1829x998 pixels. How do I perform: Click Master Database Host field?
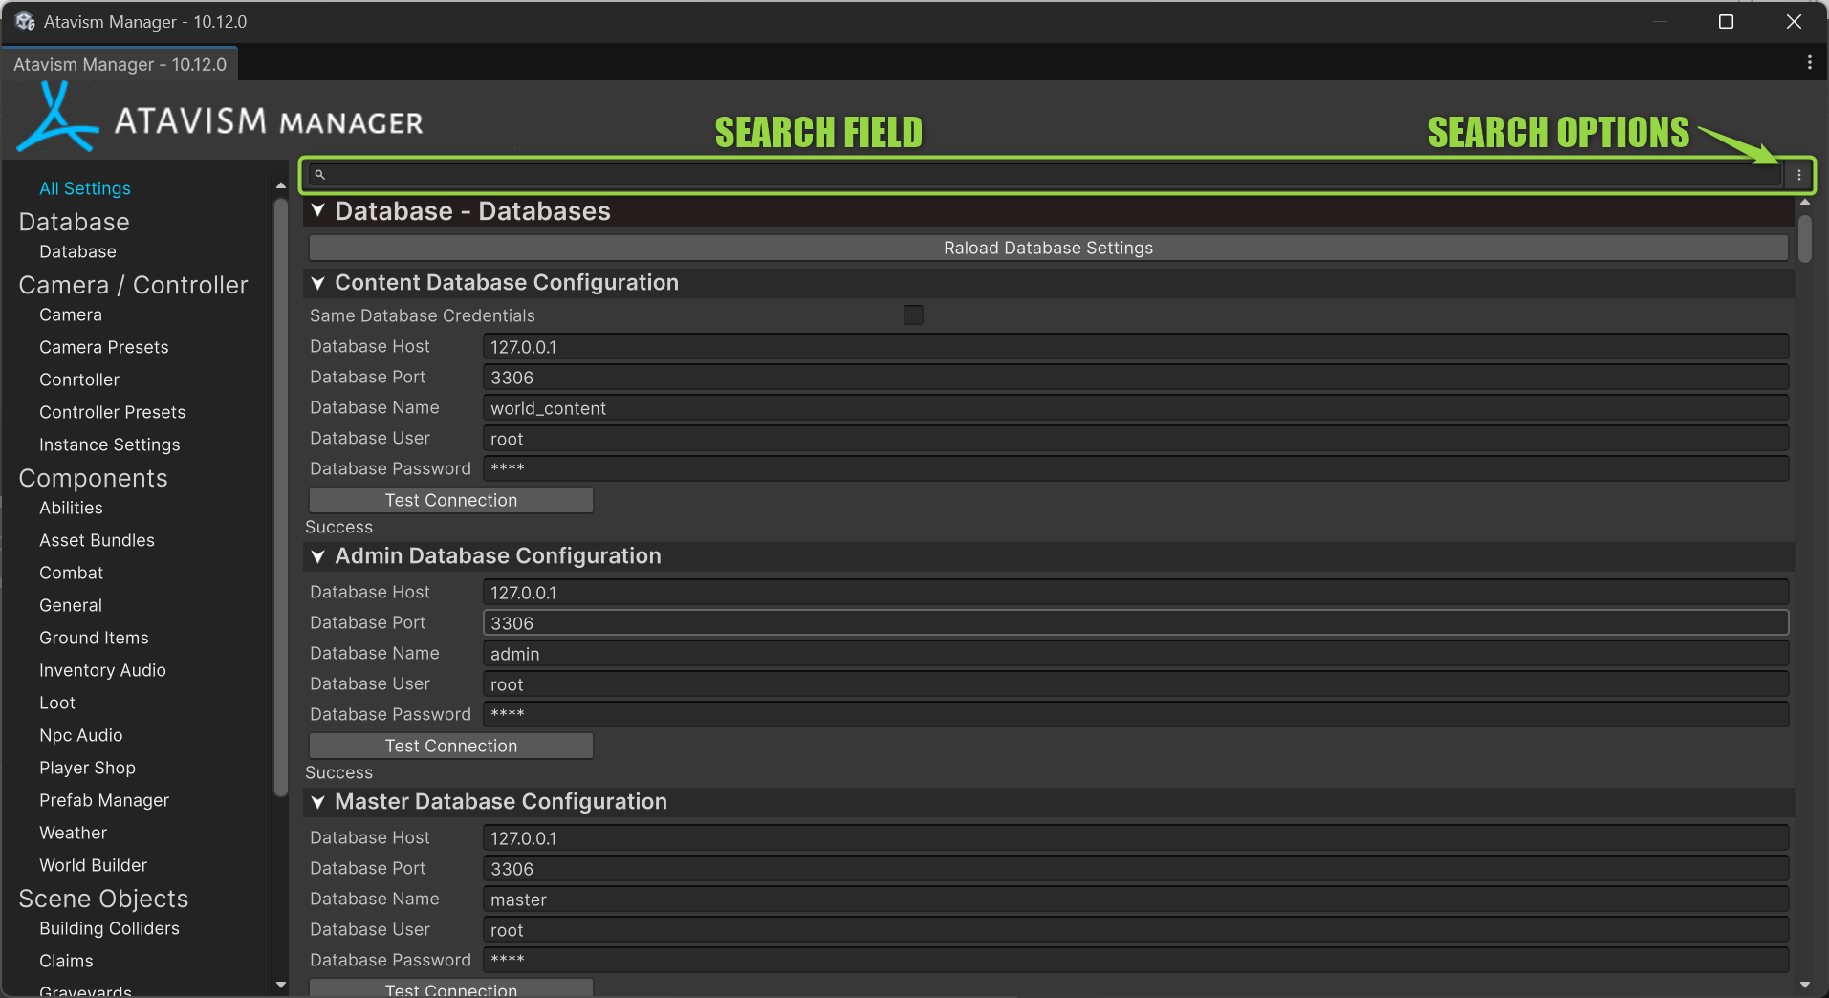tap(1136, 837)
